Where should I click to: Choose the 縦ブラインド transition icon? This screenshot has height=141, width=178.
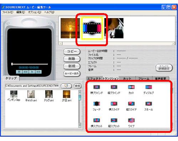114,87
